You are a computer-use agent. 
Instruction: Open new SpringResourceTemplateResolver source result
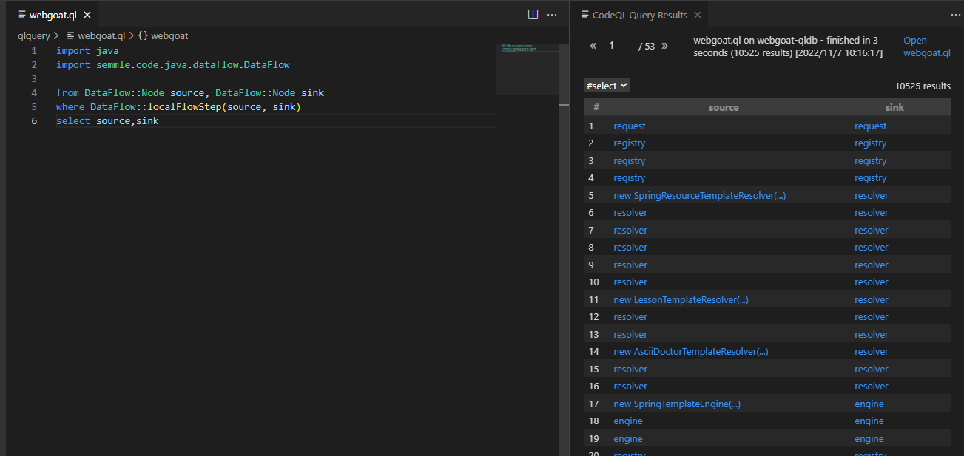tap(699, 196)
